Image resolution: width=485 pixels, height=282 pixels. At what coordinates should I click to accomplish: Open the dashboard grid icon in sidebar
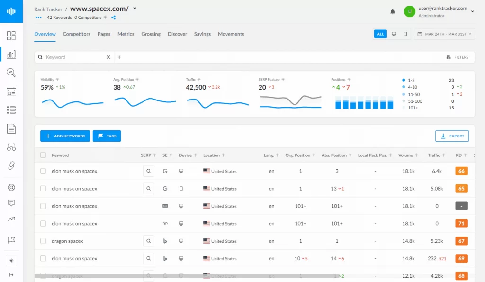click(x=11, y=36)
